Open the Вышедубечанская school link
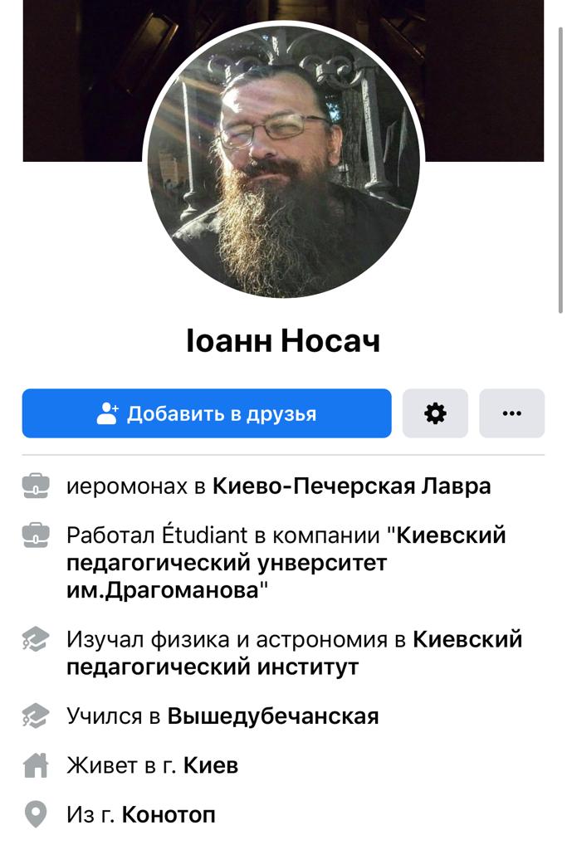The width and height of the screenshot is (567, 850). coord(272,716)
